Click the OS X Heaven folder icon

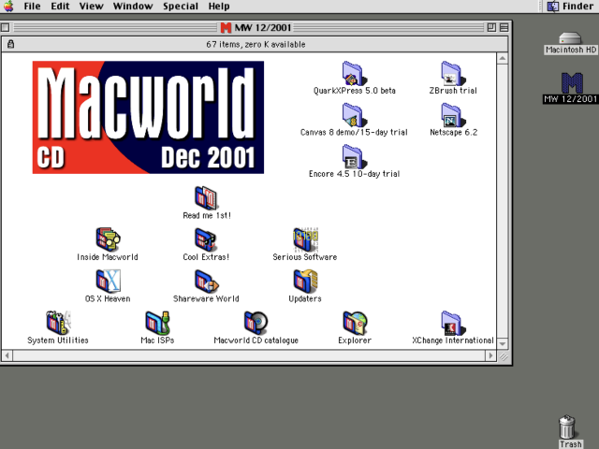coord(108,282)
